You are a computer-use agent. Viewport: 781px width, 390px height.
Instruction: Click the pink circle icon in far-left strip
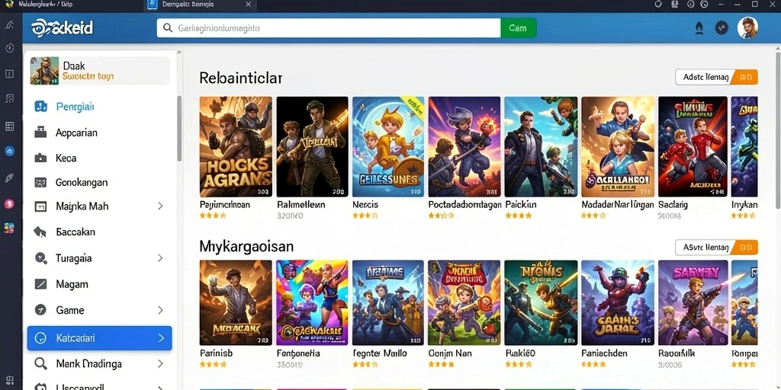pos(9,203)
